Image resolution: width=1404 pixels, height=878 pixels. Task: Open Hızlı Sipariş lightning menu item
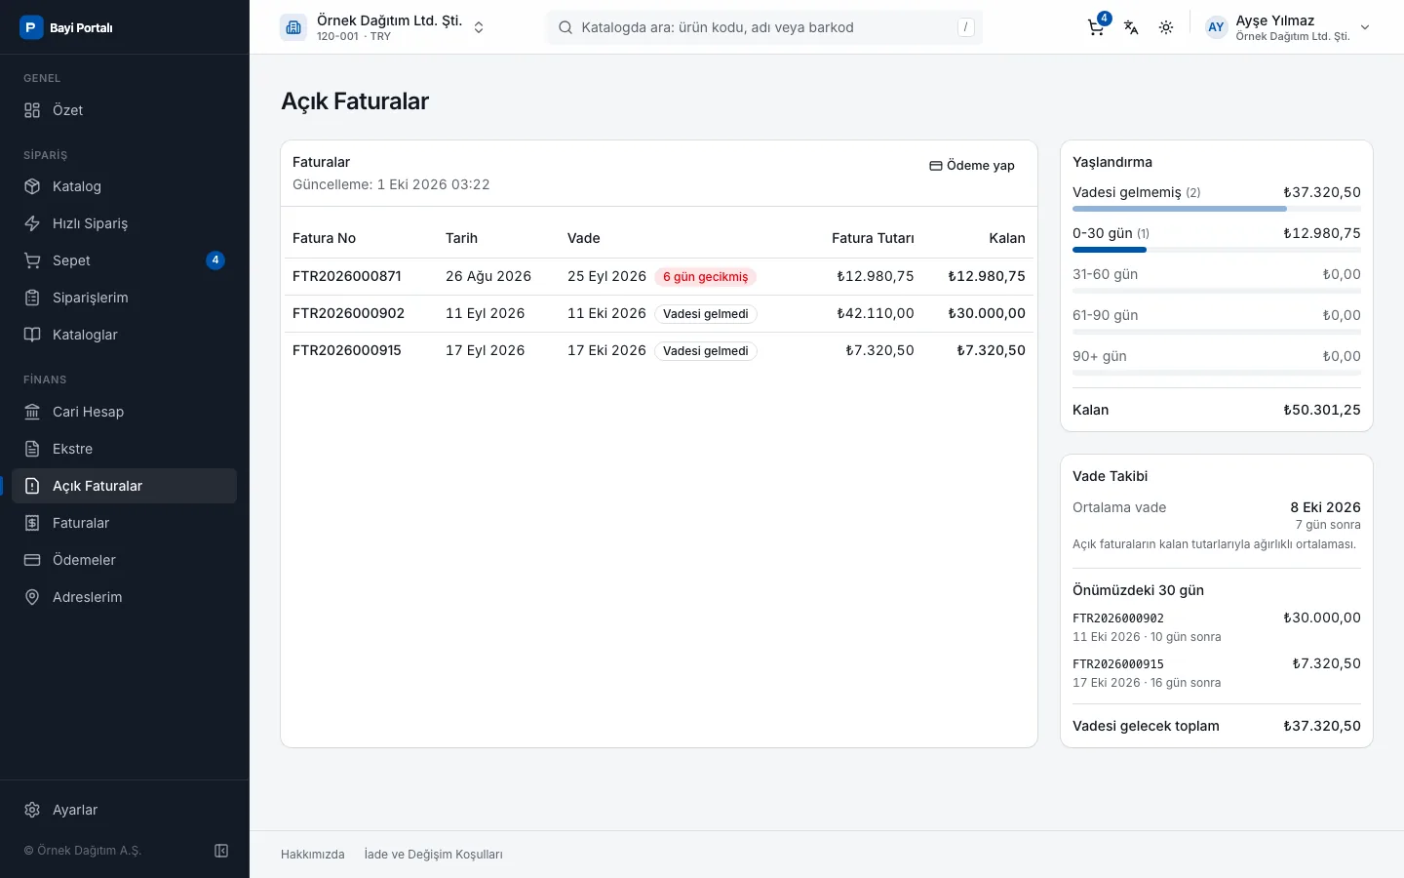click(124, 223)
